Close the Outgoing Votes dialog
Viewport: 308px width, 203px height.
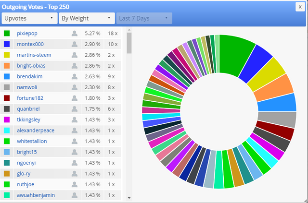(300, 7)
